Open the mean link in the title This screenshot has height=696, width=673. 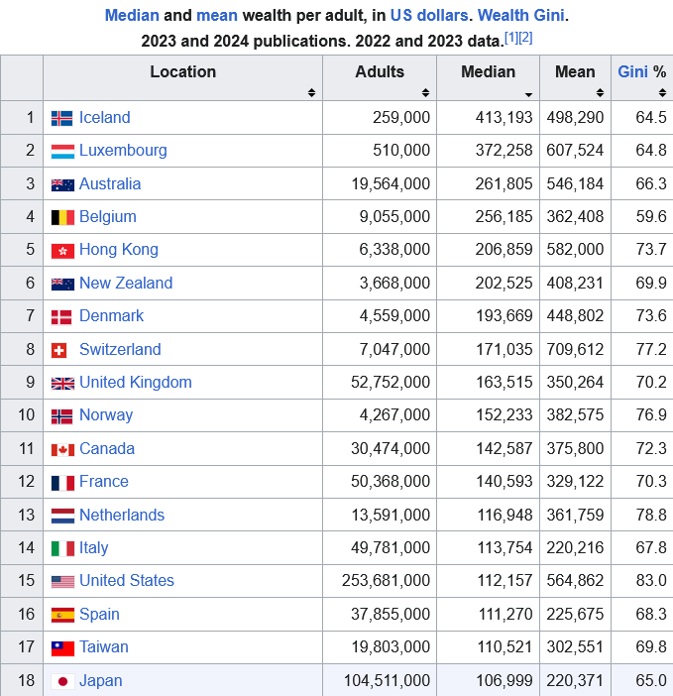[217, 16]
